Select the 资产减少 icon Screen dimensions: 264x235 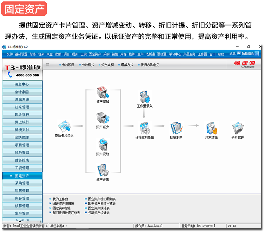pos(102,118)
